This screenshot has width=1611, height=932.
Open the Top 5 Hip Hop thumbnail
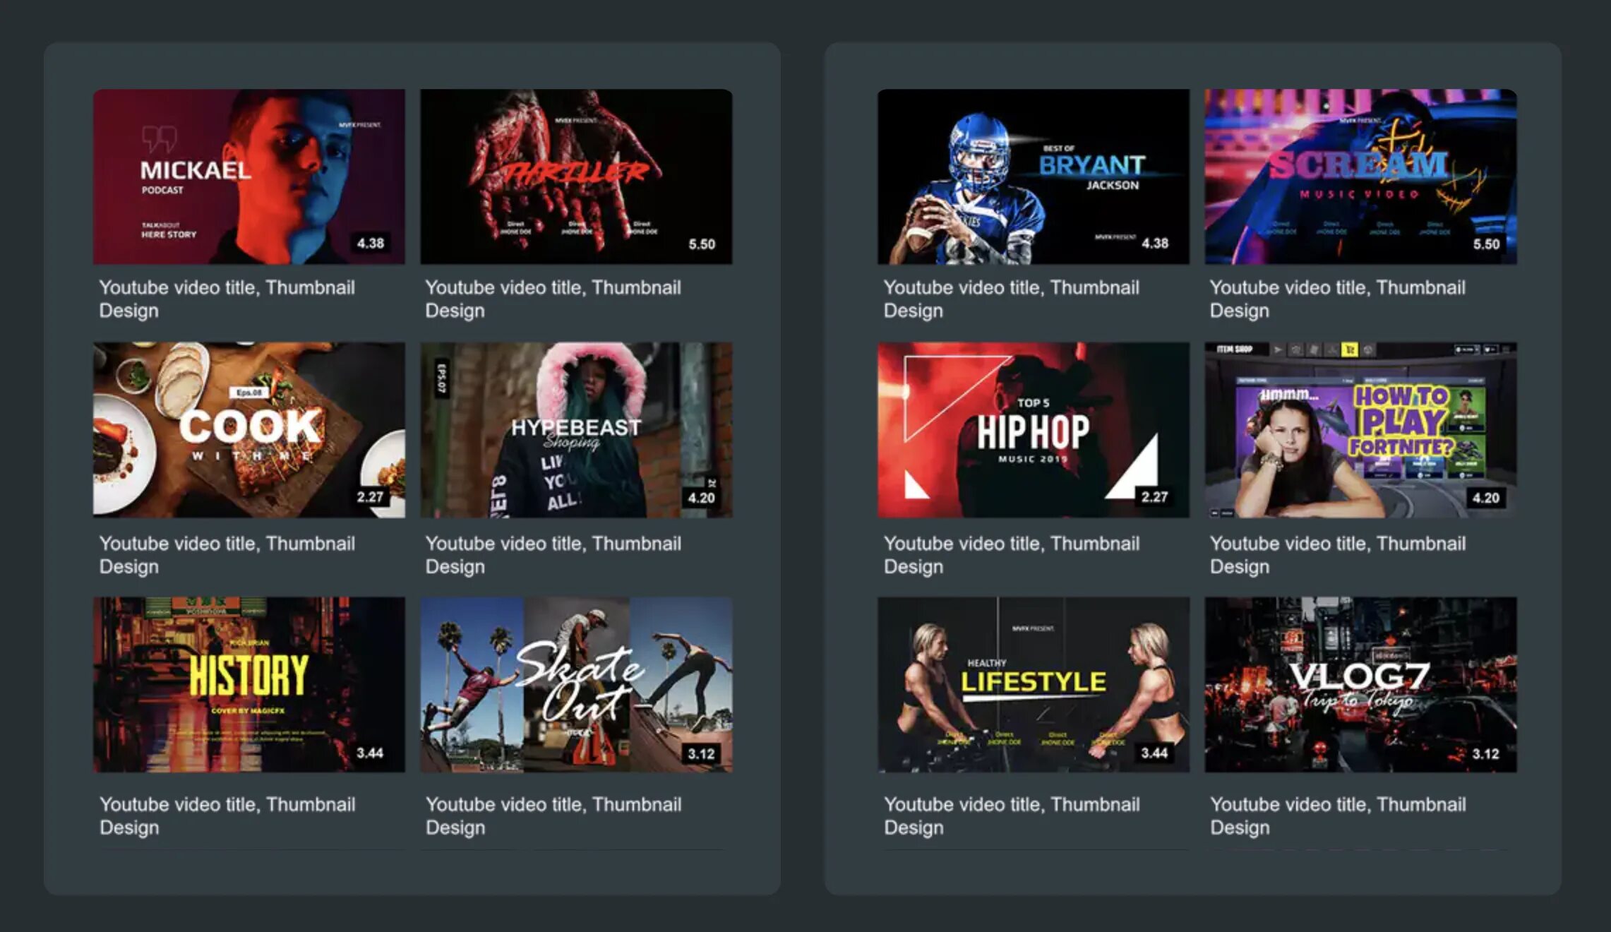coord(1034,430)
